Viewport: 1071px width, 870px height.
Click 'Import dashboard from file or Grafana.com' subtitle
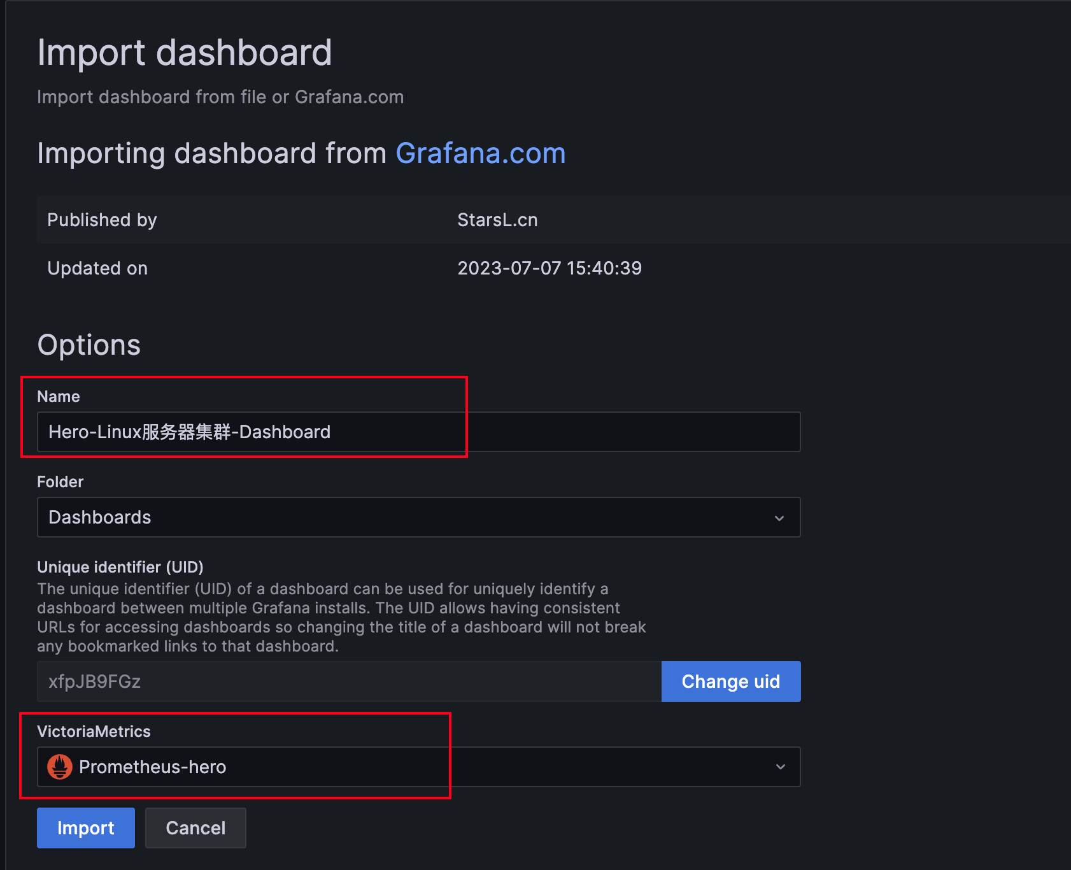pos(220,97)
